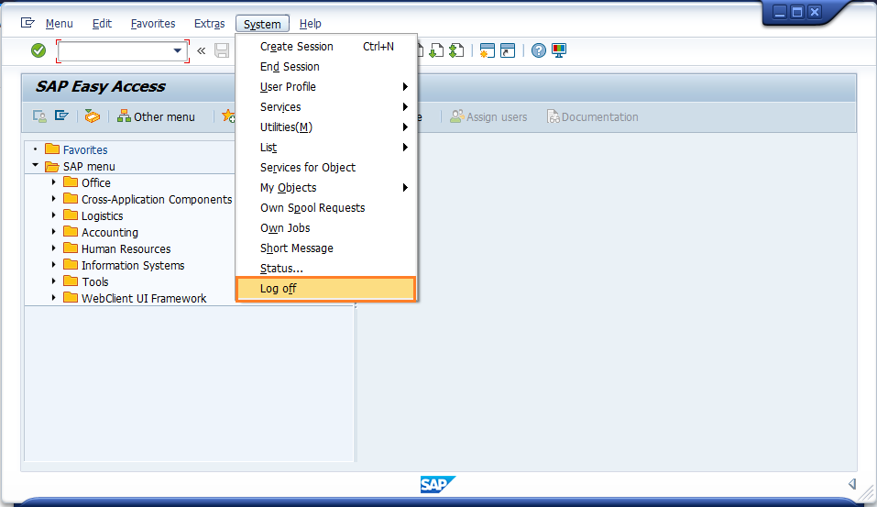The width and height of the screenshot is (877, 507).
Task: Expand the Information Systems folder arrow
Action: click(x=54, y=265)
